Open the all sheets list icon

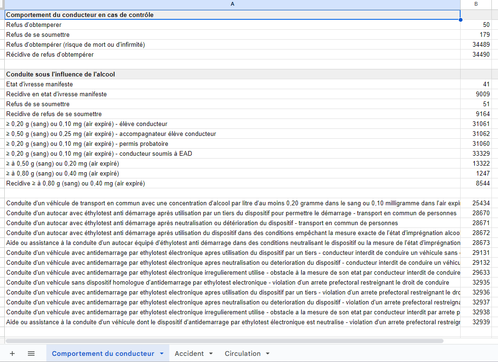[x=31, y=354]
